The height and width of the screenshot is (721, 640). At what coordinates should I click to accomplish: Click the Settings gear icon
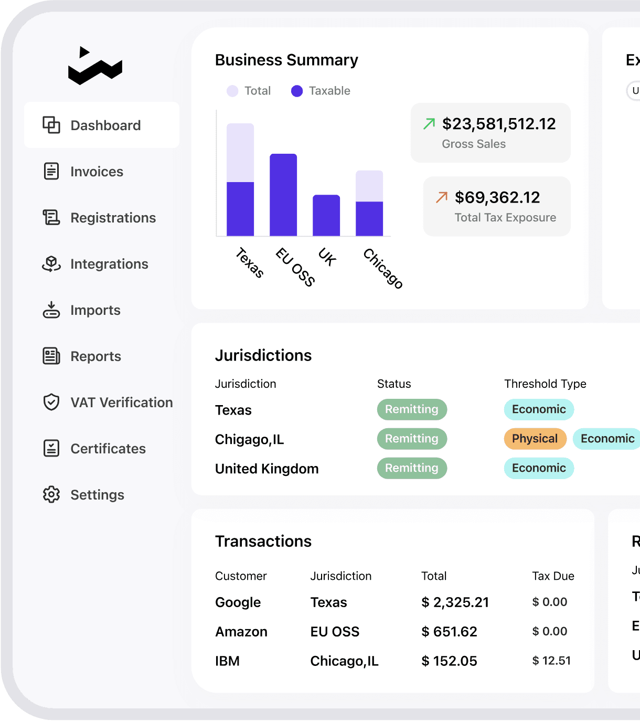(51, 494)
